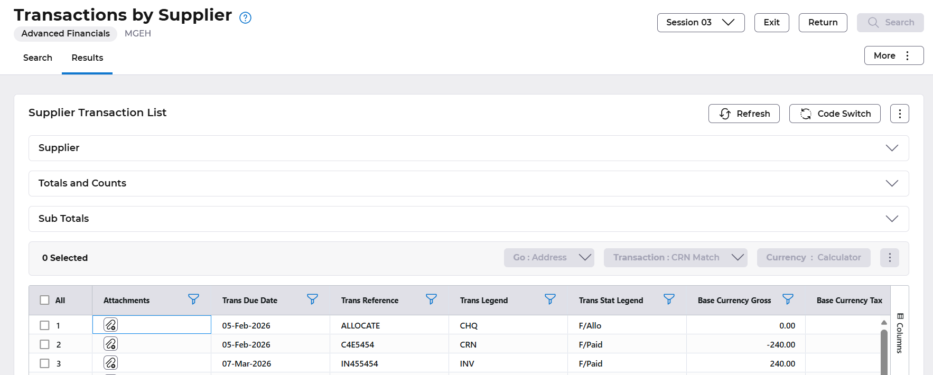Switch to the Search tab
This screenshot has width=933, height=375.
tap(38, 58)
